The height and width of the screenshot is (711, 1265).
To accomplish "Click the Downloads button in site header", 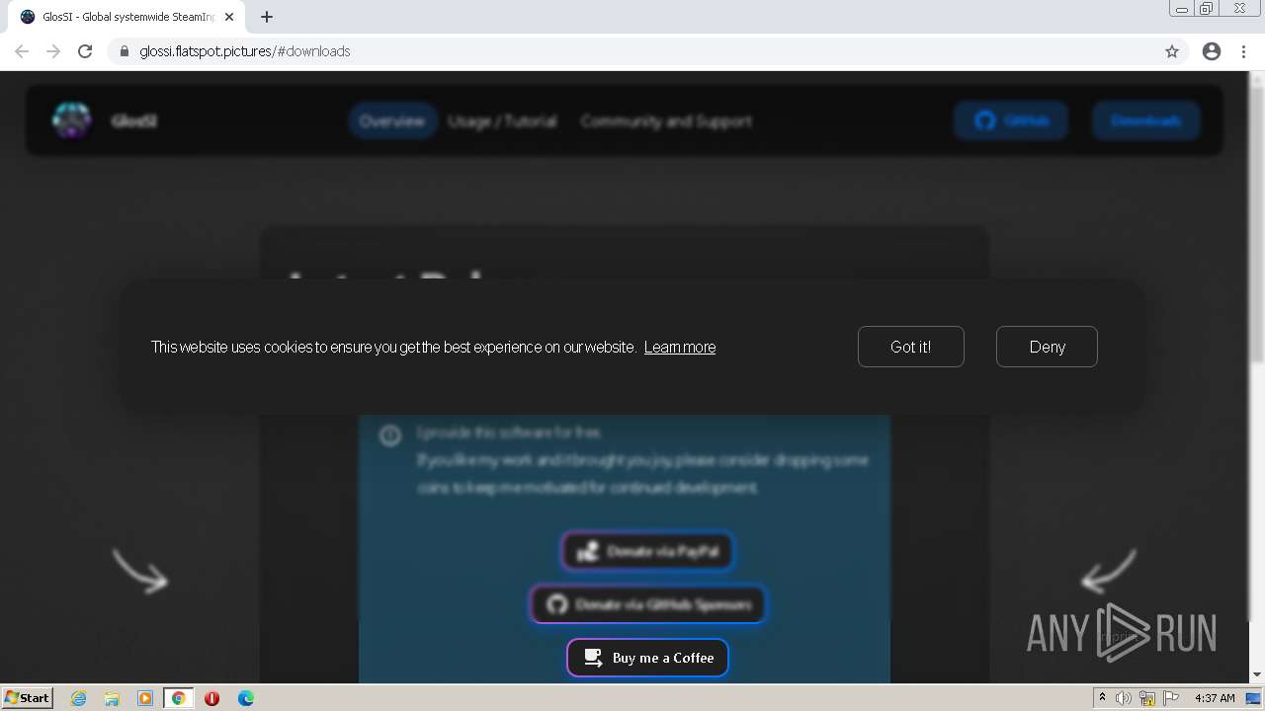I will pyautogui.click(x=1145, y=120).
